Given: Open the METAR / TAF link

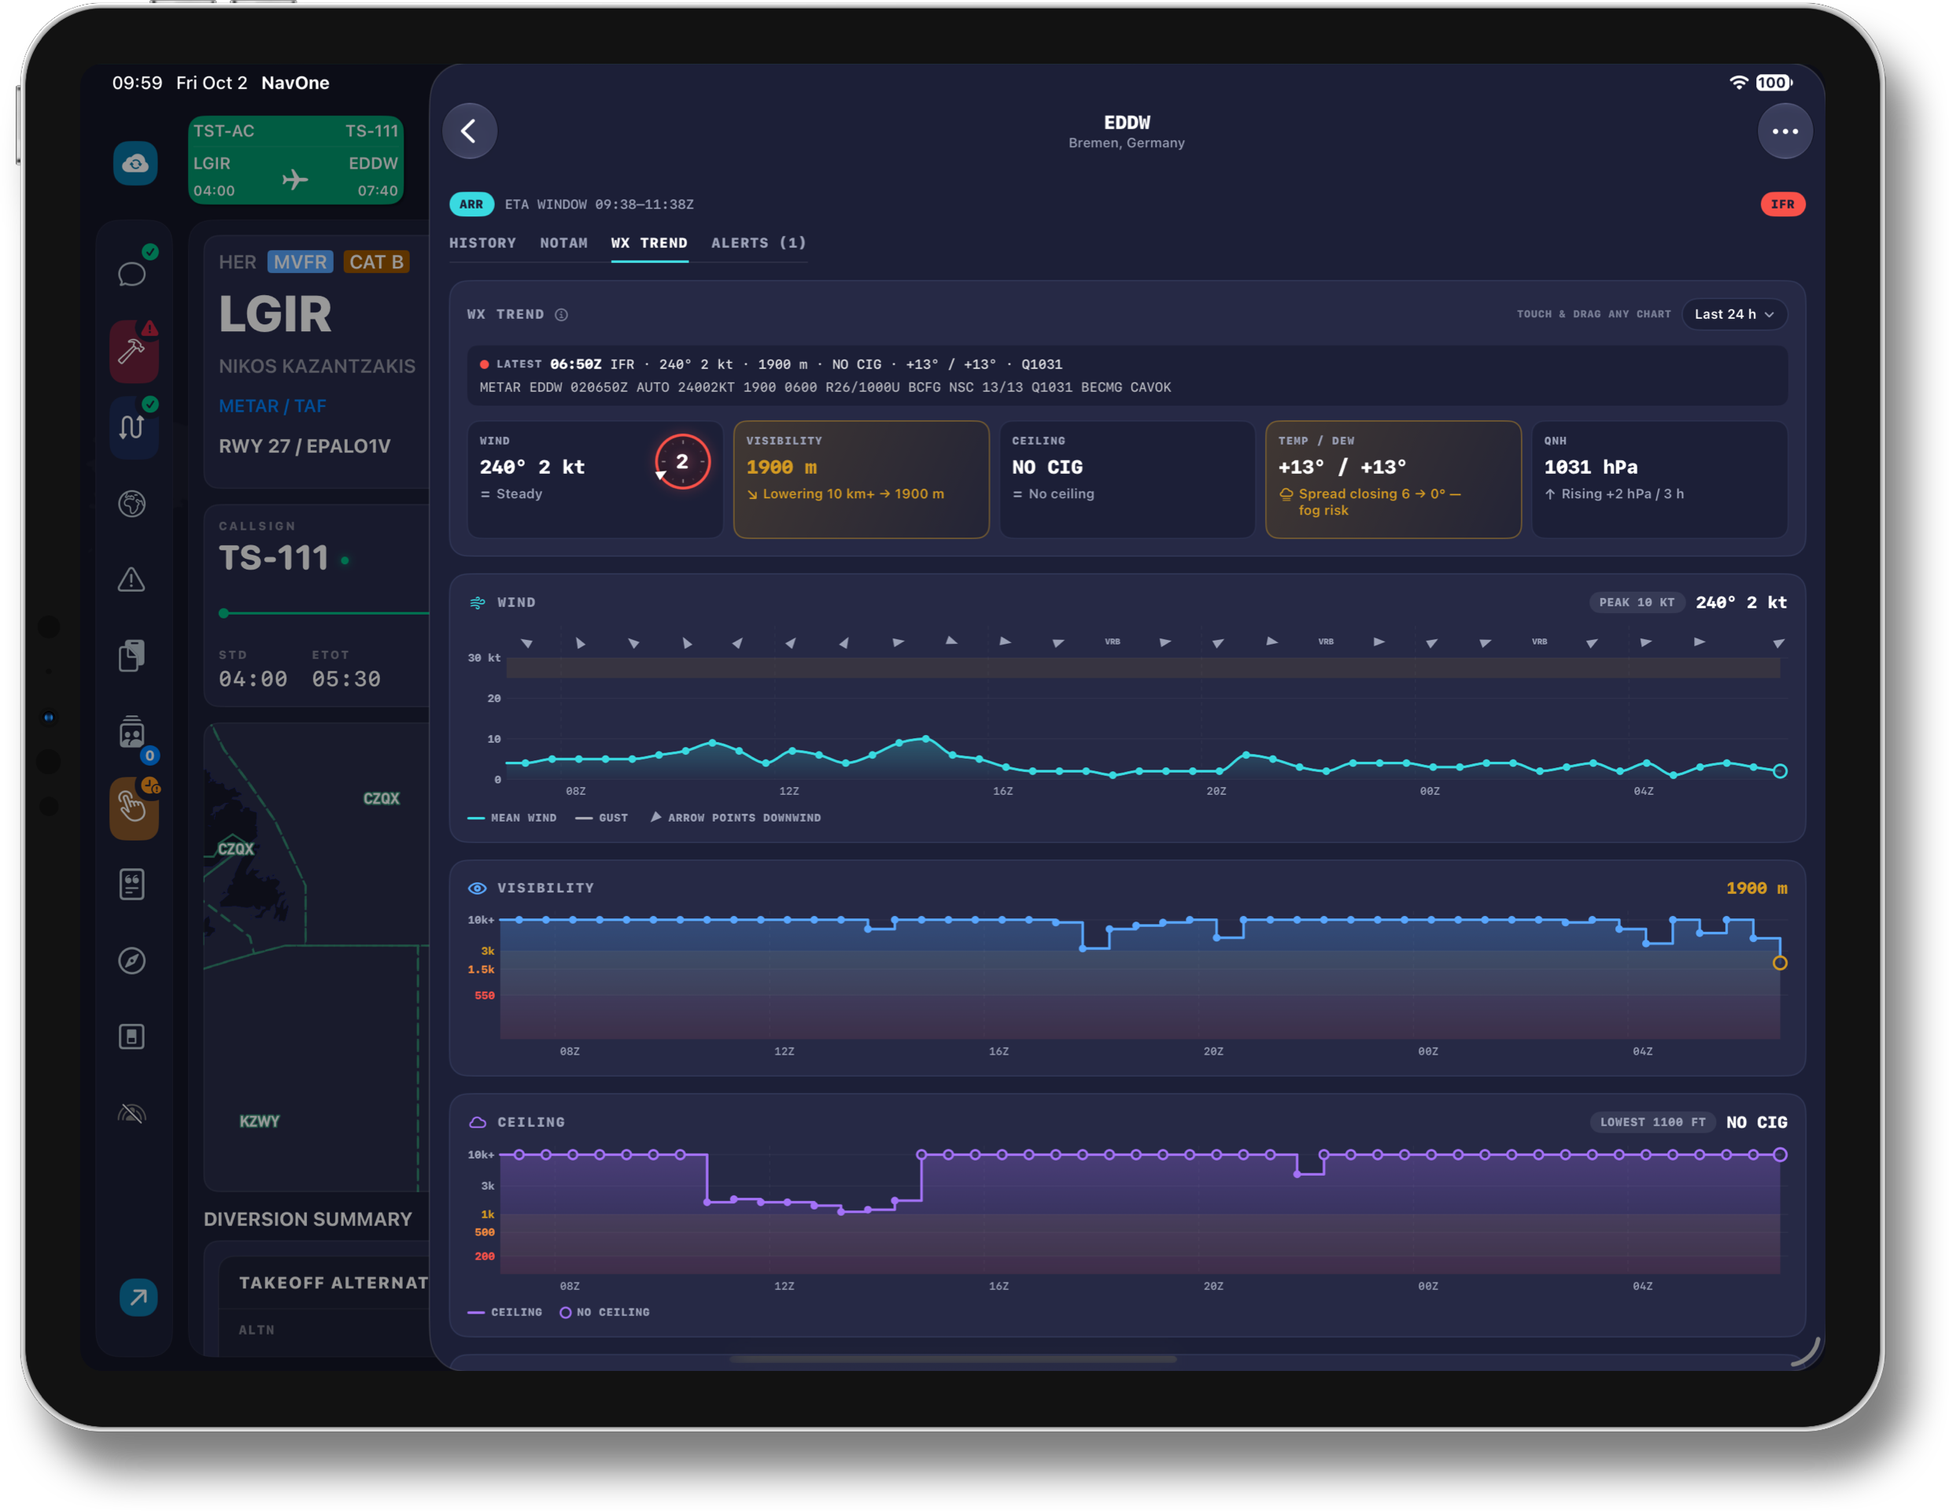Looking at the screenshot, I should 273,406.
